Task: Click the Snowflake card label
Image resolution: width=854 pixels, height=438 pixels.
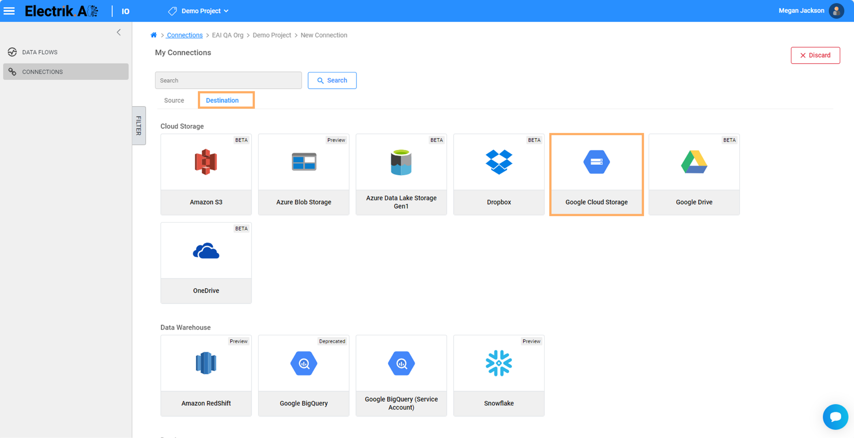Action: [x=499, y=403]
